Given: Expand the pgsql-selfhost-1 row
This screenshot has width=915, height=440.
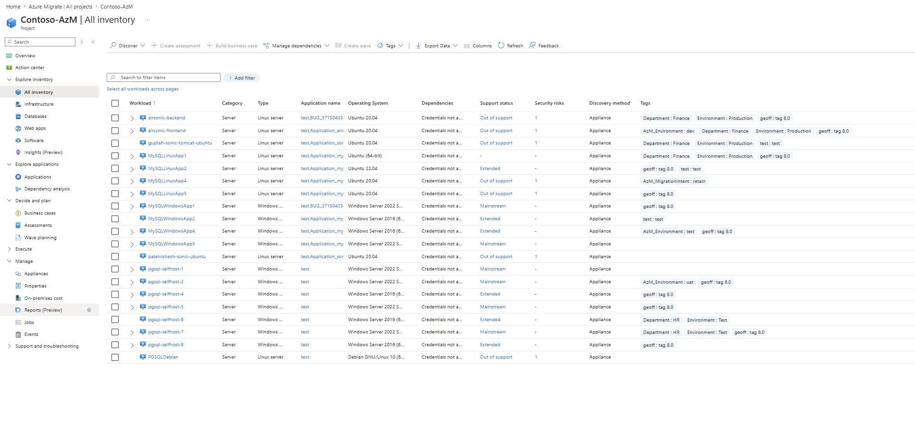Looking at the screenshot, I should [132, 269].
